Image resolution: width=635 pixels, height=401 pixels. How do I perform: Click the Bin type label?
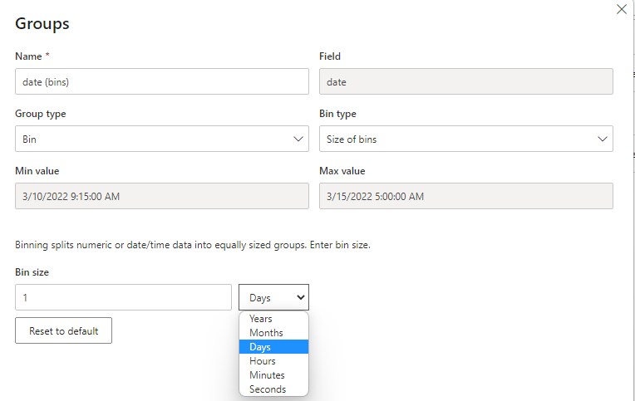click(337, 114)
